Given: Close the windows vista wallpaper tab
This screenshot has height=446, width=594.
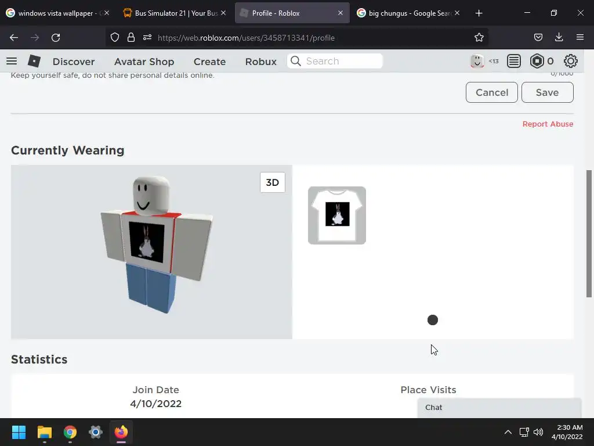Looking at the screenshot, I should (x=107, y=13).
